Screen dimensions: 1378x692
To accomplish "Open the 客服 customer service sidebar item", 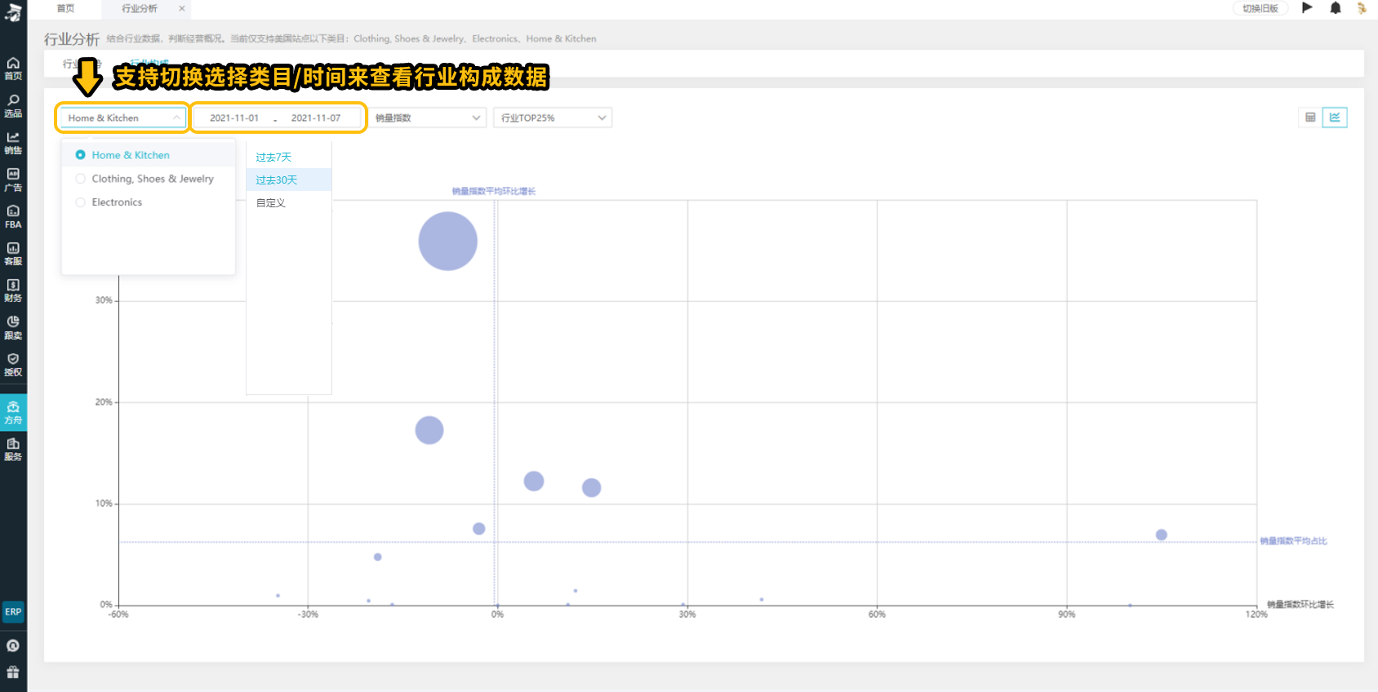I will [13, 254].
